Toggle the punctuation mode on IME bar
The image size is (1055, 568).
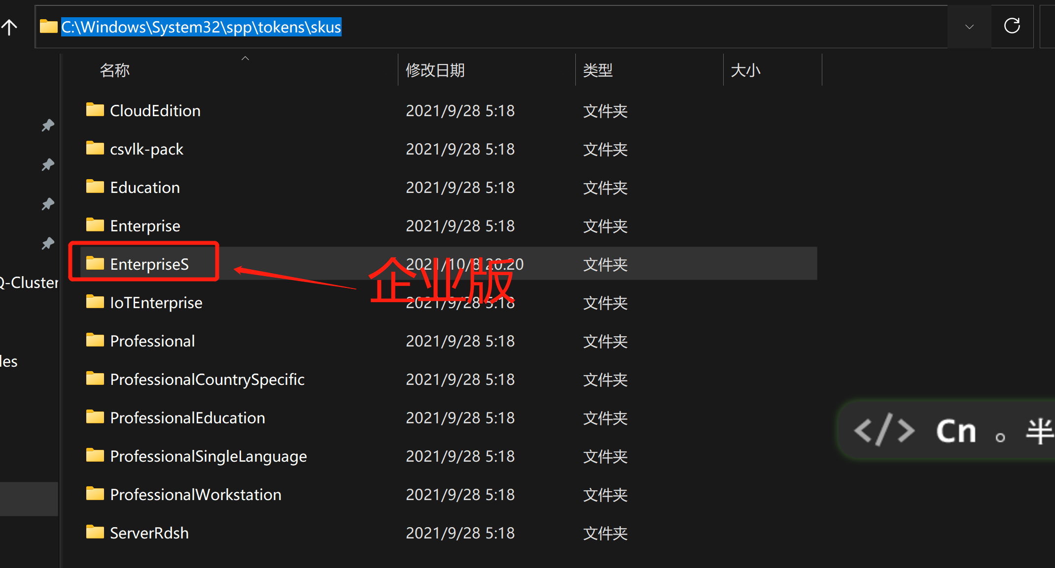[x=1000, y=437]
